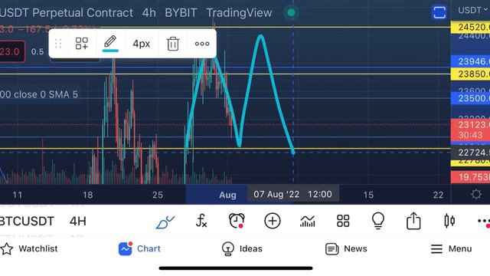Viewport: 490px width, 276px height.
Task: Open the layout grid icon in bottom toolbar
Action: point(343,221)
